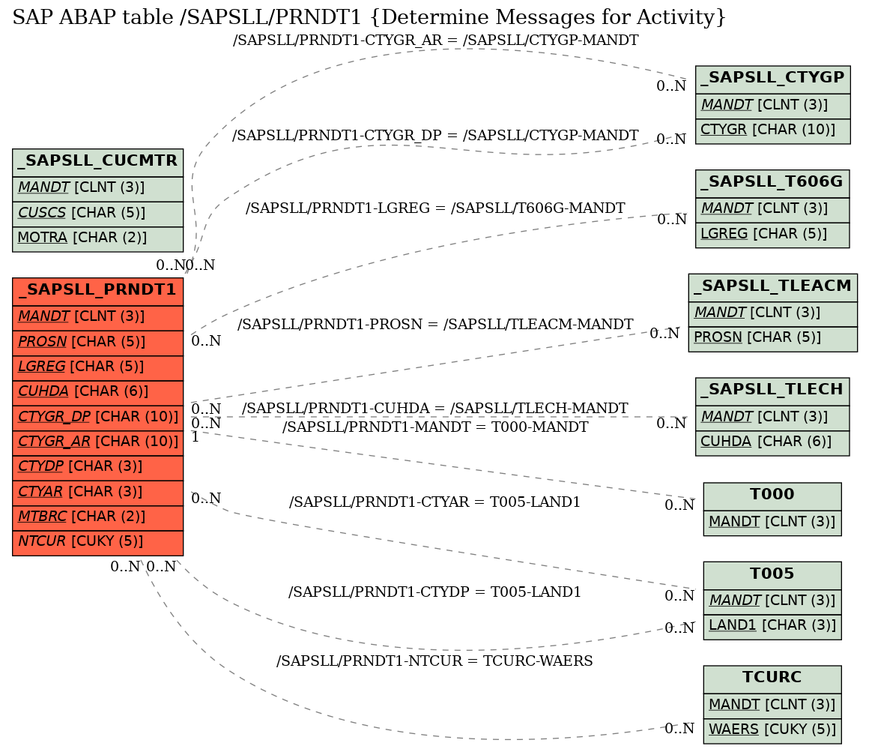Open the TCURC table header
This screenshot has height=752, width=869.
pos(772,679)
